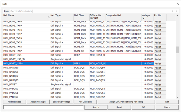
Task: Switch to the Electrical Constraints tab
Action: pos(21,11)
